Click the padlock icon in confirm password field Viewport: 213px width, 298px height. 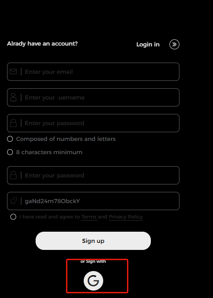(x=13, y=175)
